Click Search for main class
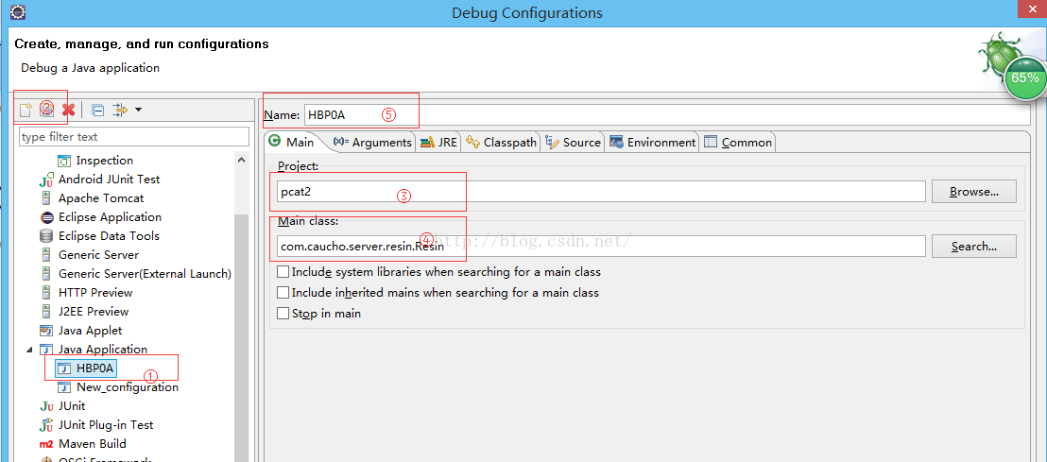This screenshot has width=1047, height=462. click(x=973, y=247)
